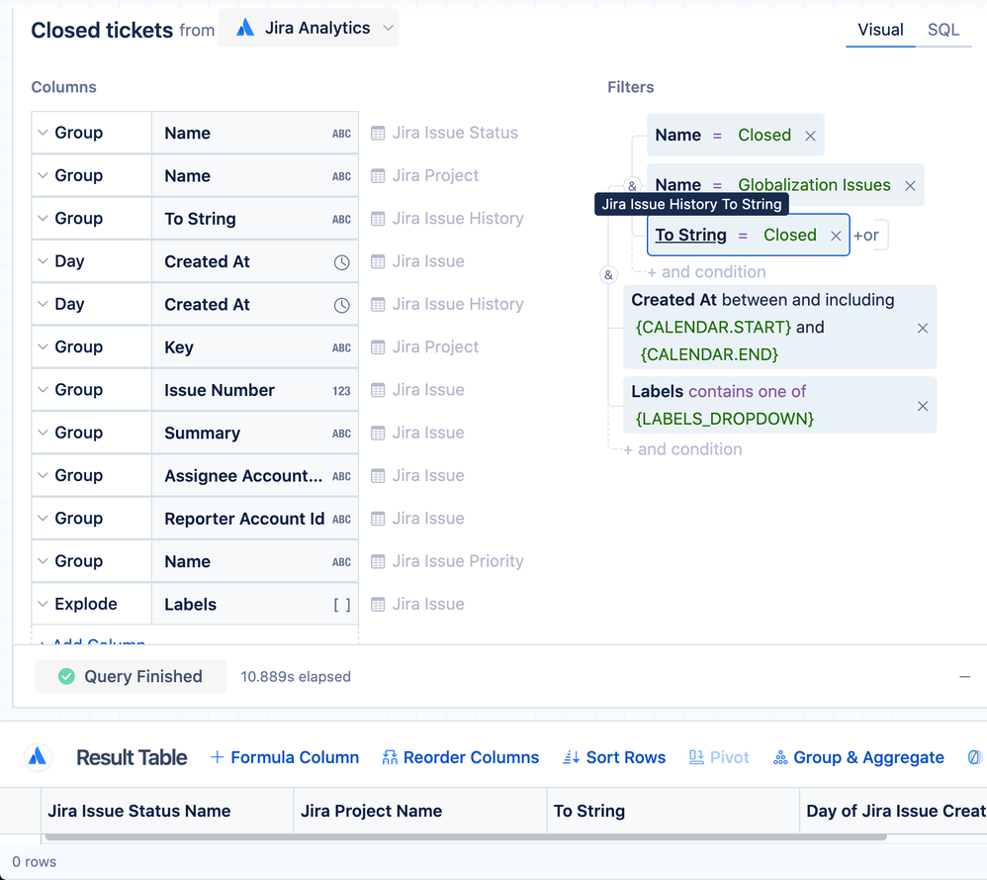The width and height of the screenshot is (987, 880).
Task: Open the Group dropdown for Summary
Action: point(91,433)
